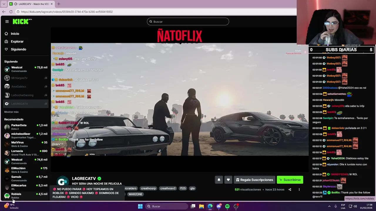Screen dimensions: 376x211
Task: Open followed channel AnaGabixx
Action: pyautogui.click(x=26, y=86)
